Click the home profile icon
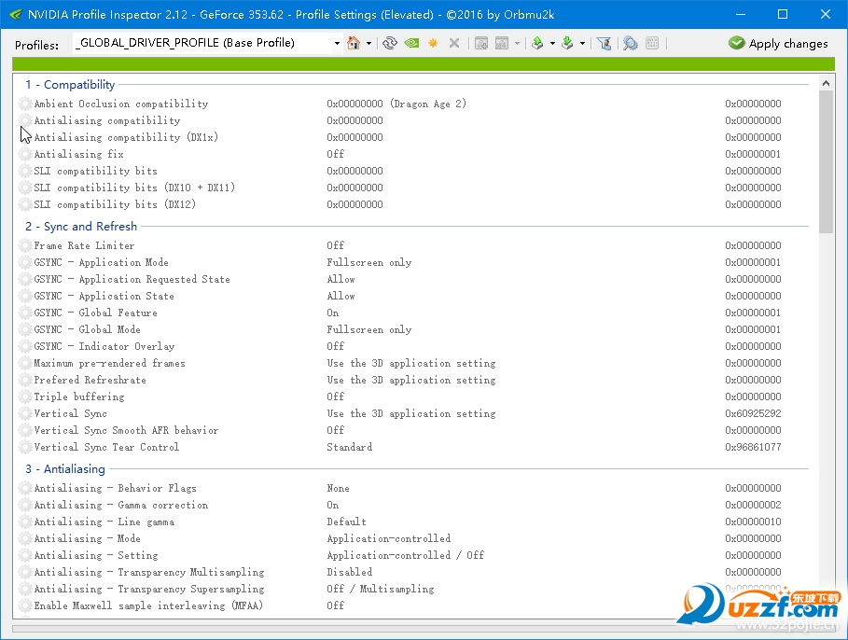This screenshot has height=640, width=848. (354, 43)
